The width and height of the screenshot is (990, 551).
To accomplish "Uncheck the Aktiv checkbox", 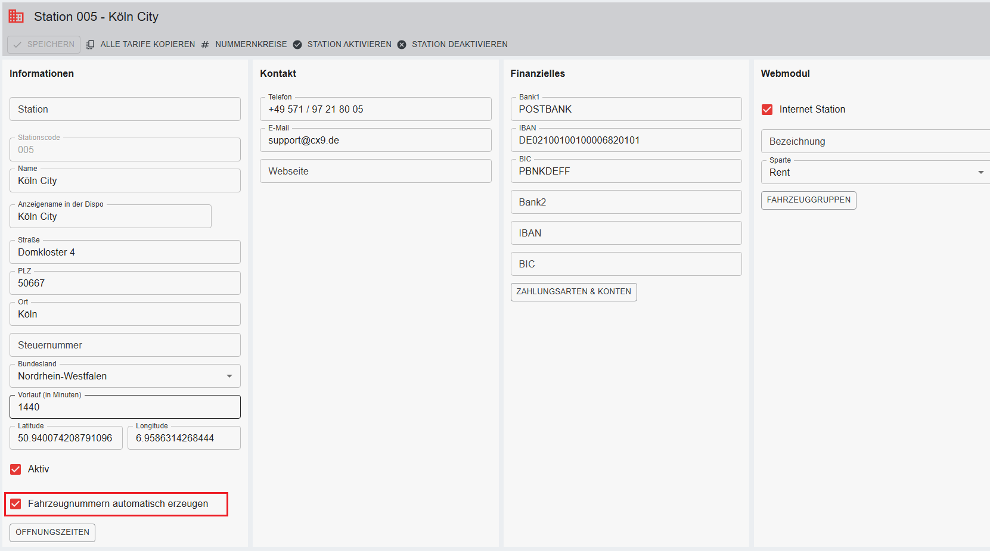I will pos(15,469).
